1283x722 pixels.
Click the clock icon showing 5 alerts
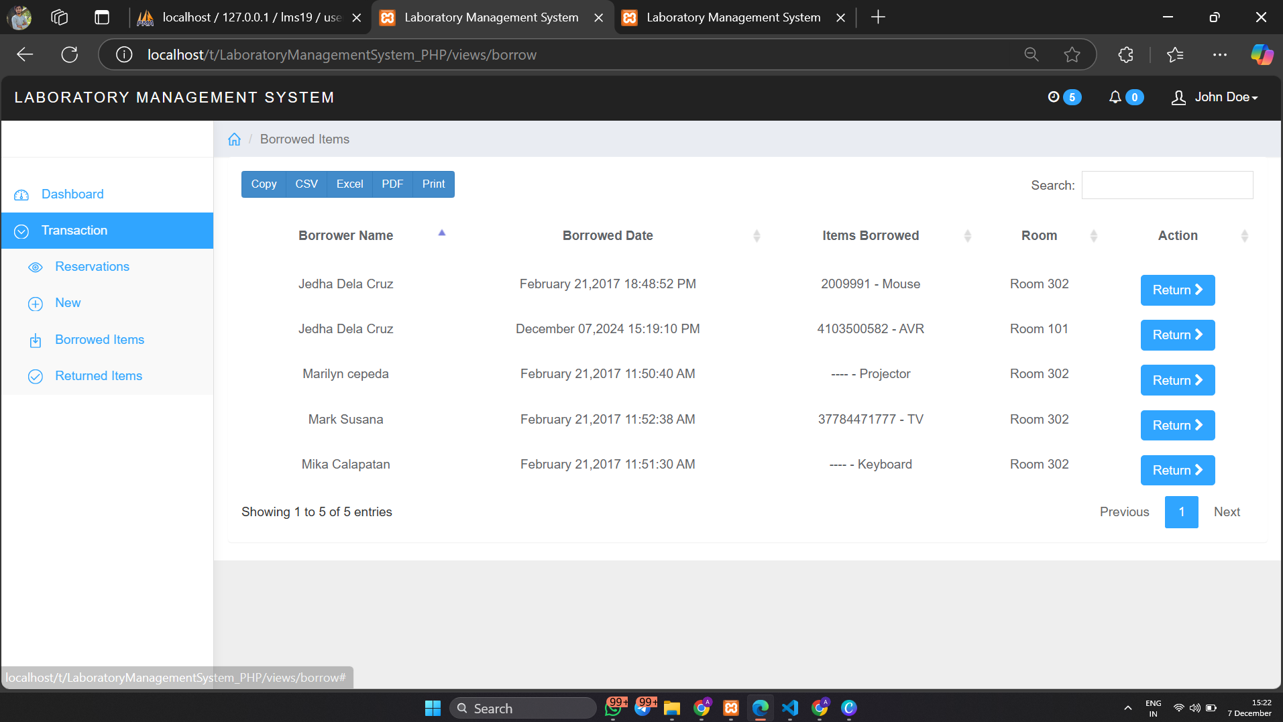coord(1053,97)
